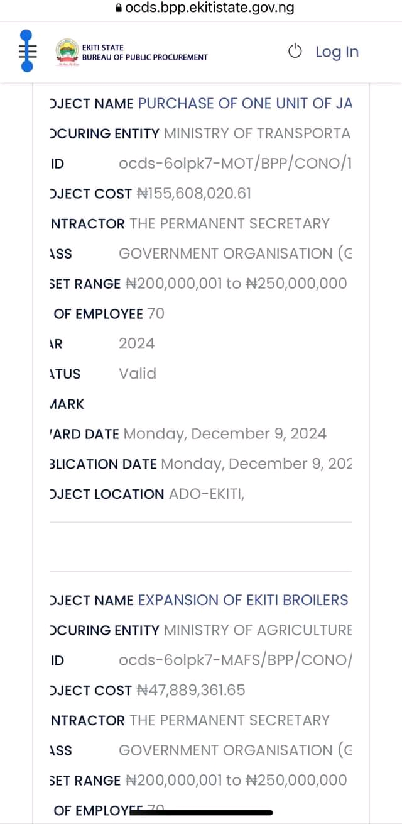Select the ocds-6olpk7-MOT project ID value

point(235,164)
